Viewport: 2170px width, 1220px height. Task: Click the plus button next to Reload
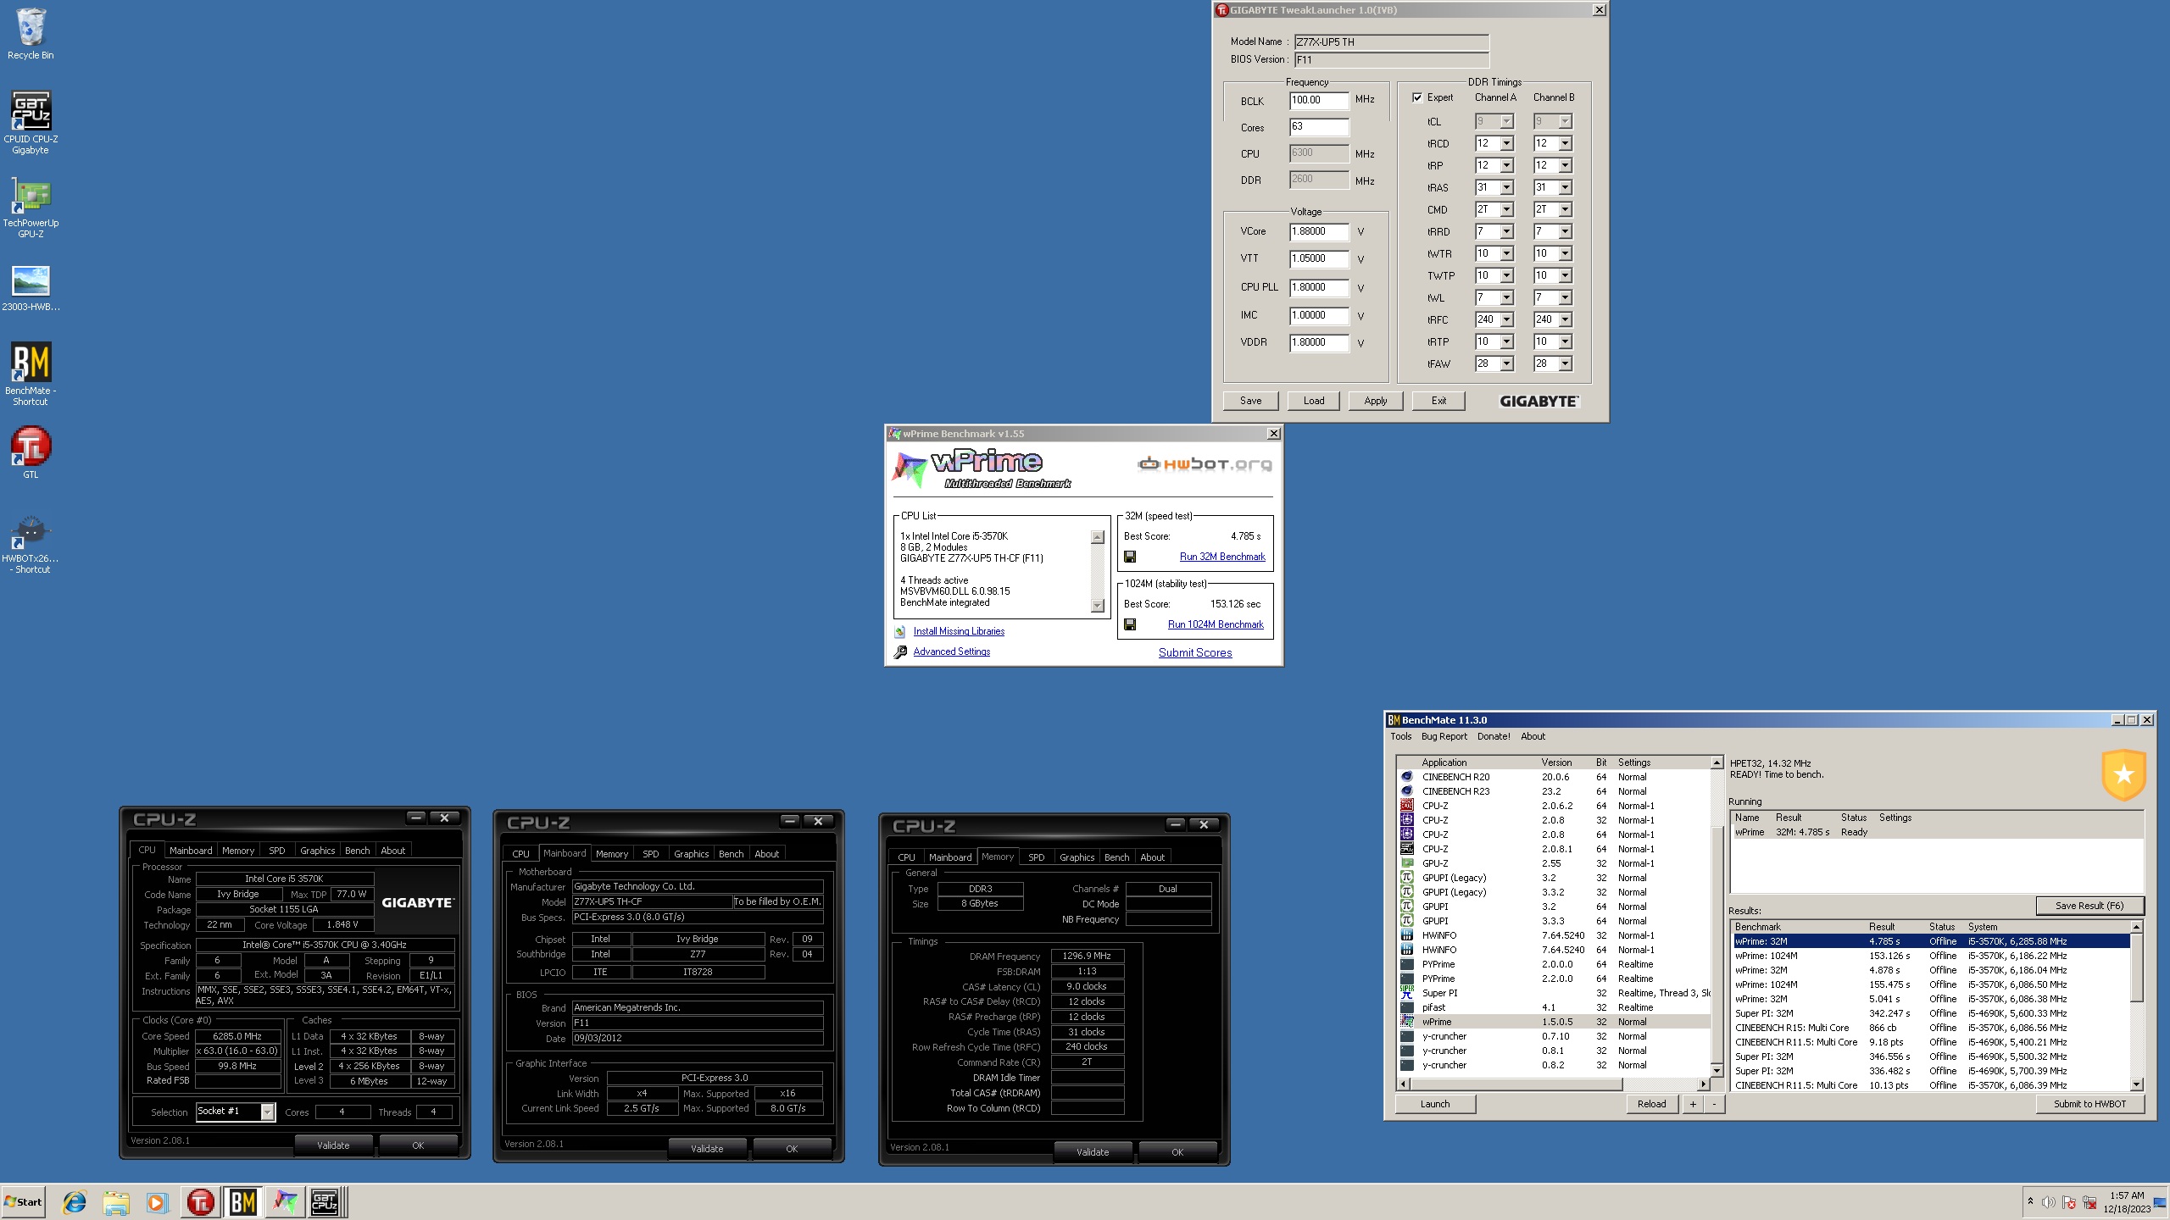1693,1104
